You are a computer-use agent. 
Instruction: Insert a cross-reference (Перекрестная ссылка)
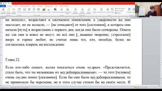point(68,11)
